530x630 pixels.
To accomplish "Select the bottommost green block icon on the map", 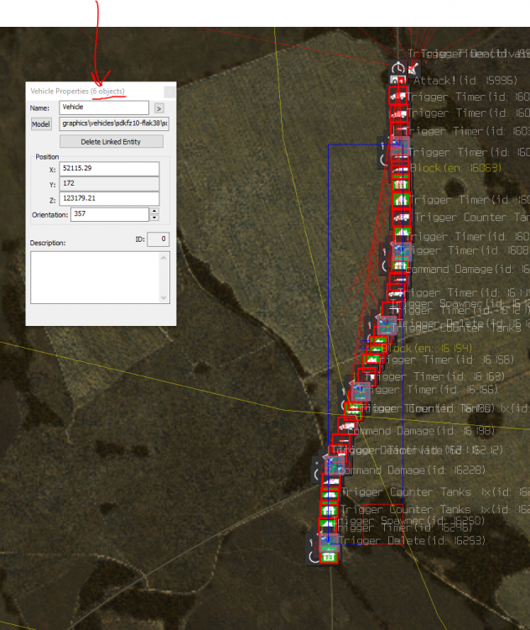I will pos(329,557).
